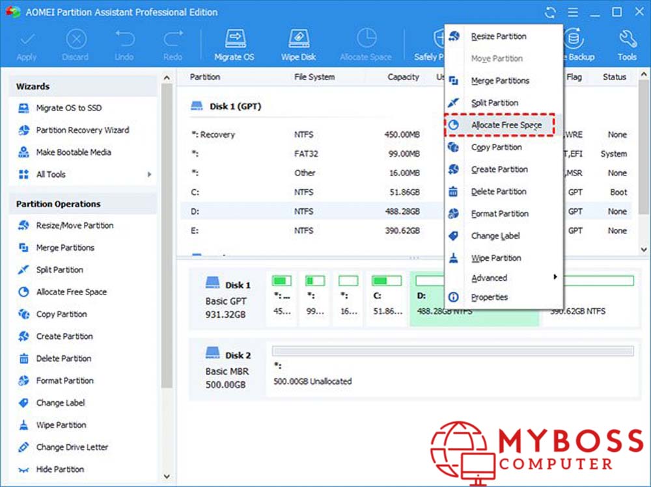651x487 pixels.
Task: Select Split Partition from context menu
Action: coord(494,103)
